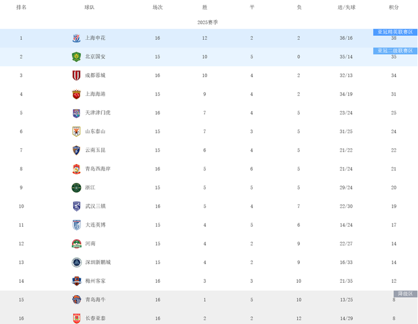Select the 2025赛季 season label
Viewport: 418px width, 324px height.
pos(208,22)
